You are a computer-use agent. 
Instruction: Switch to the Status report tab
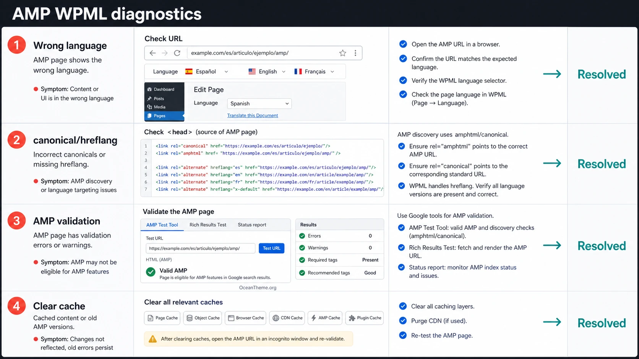[x=252, y=225]
